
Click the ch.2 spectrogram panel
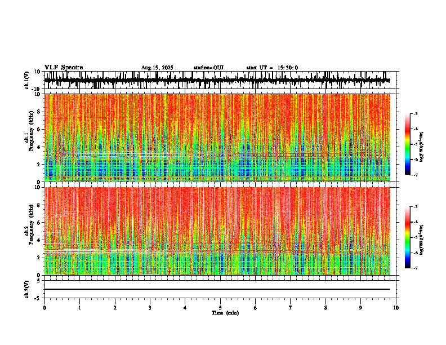tap(217, 231)
